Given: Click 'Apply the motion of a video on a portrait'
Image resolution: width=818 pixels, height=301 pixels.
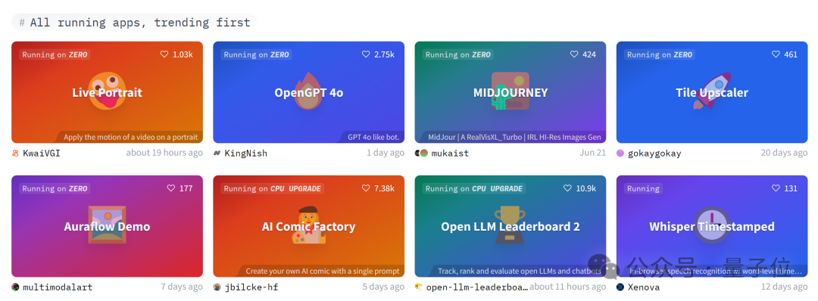Looking at the screenshot, I should coord(131,138).
